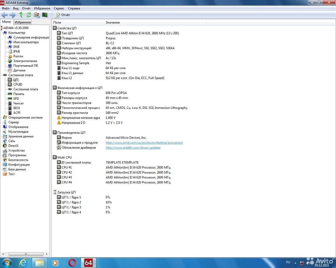Image resolution: width=336 pixels, height=268 pixels.
Task: Select the Системная плата child tree item
Action: [x=26, y=89]
